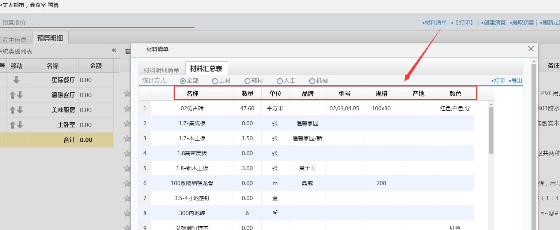This screenshot has width=560, height=230.
Task: Switch to the 工程主信息 tab
Action: coord(13,40)
